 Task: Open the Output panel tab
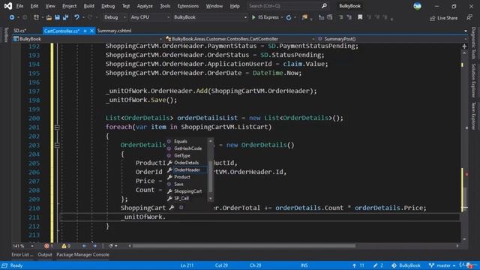click(45, 255)
